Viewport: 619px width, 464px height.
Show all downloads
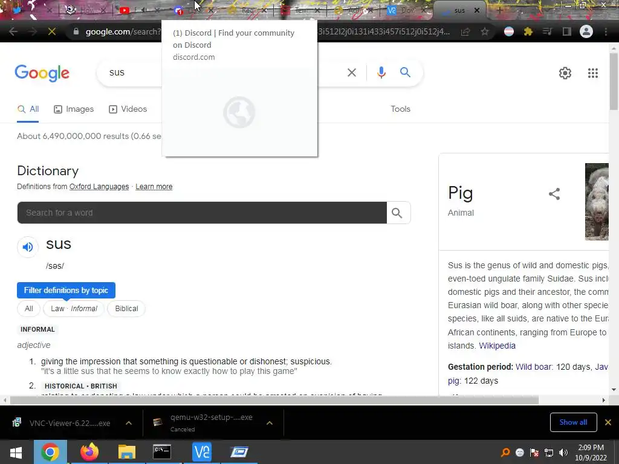click(x=573, y=422)
